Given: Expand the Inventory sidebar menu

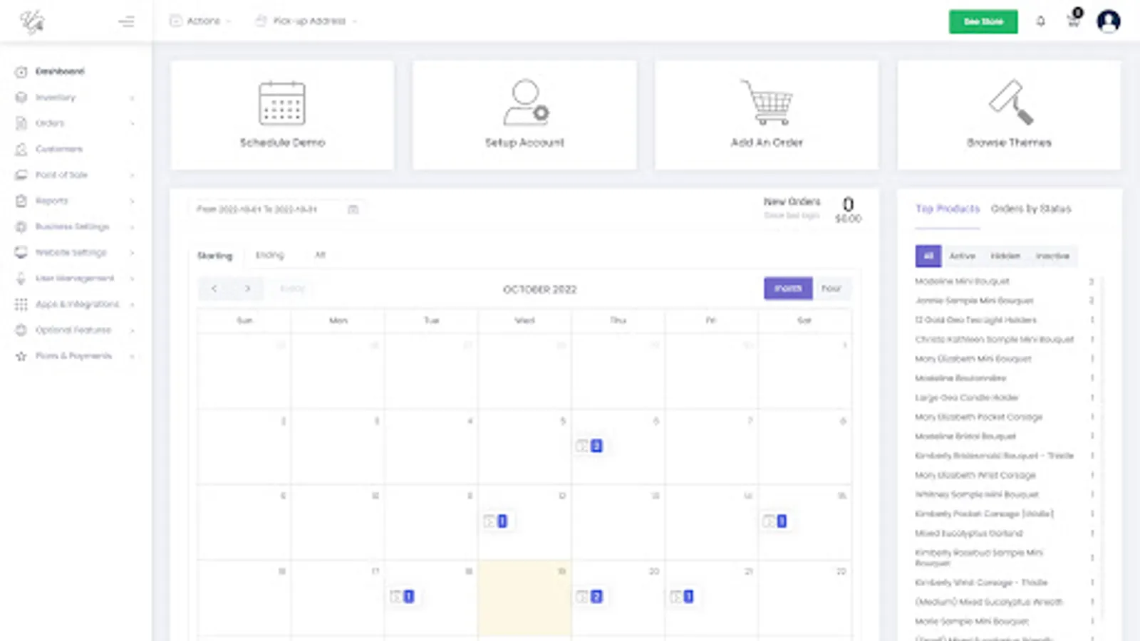Looking at the screenshot, I should click(x=75, y=98).
